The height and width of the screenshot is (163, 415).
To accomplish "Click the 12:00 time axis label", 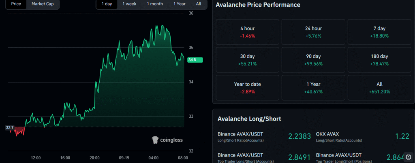I will coord(36,158).
